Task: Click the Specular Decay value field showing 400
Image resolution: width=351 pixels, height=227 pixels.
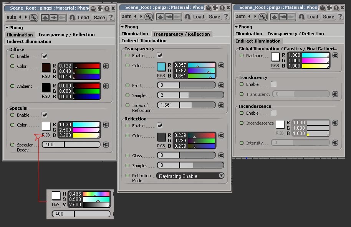Action: coord(71,145)
